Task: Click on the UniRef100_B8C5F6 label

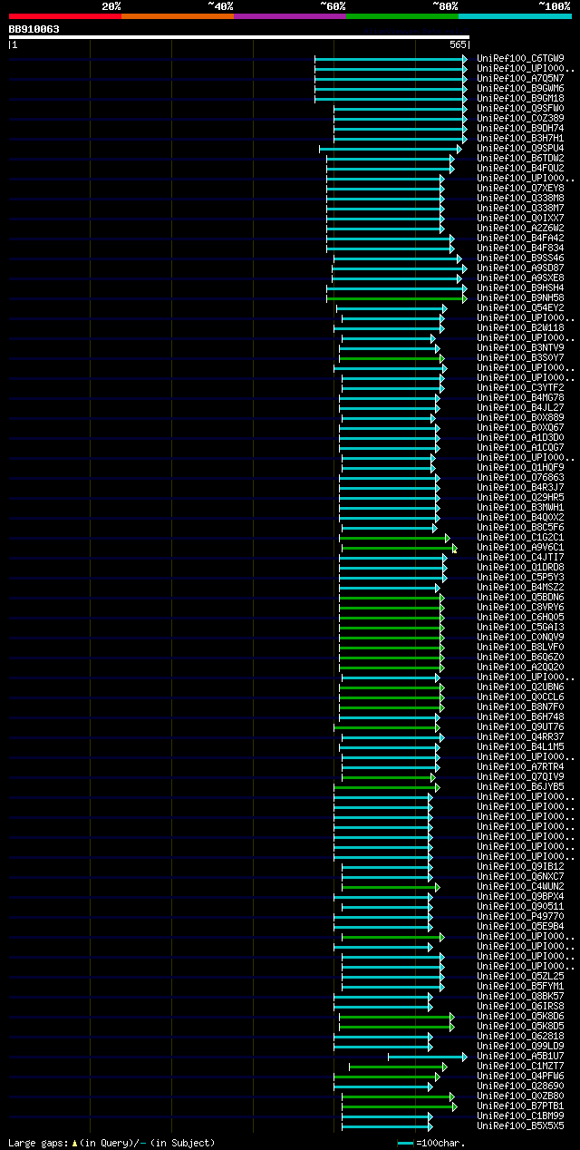Action: pos(520,527)
